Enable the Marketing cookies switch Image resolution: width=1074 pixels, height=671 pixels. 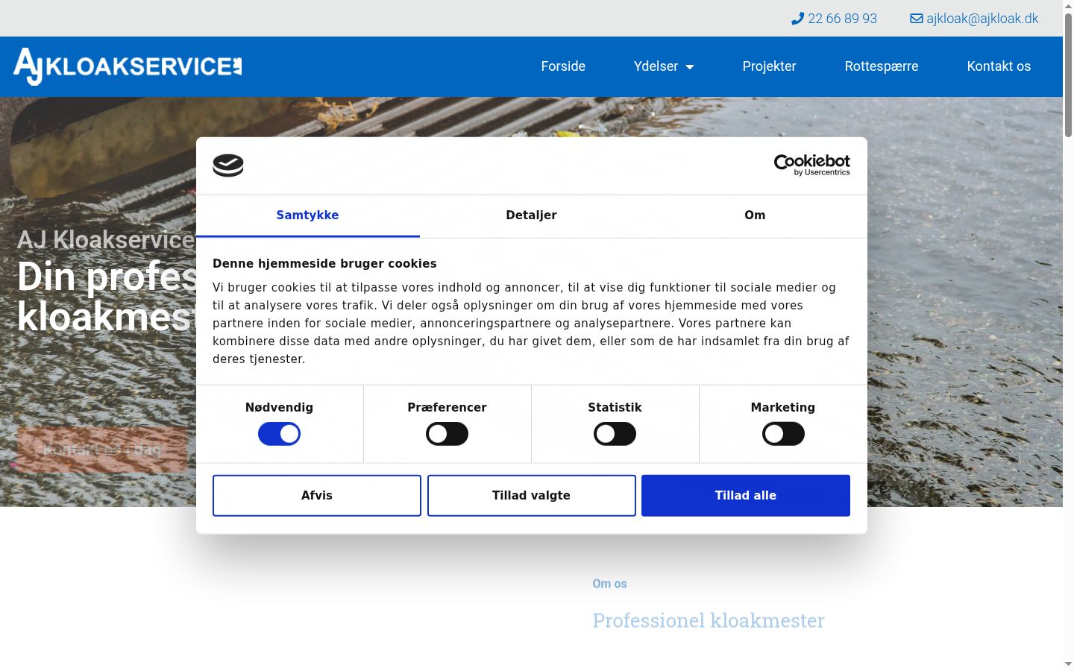tap(783, 434)
